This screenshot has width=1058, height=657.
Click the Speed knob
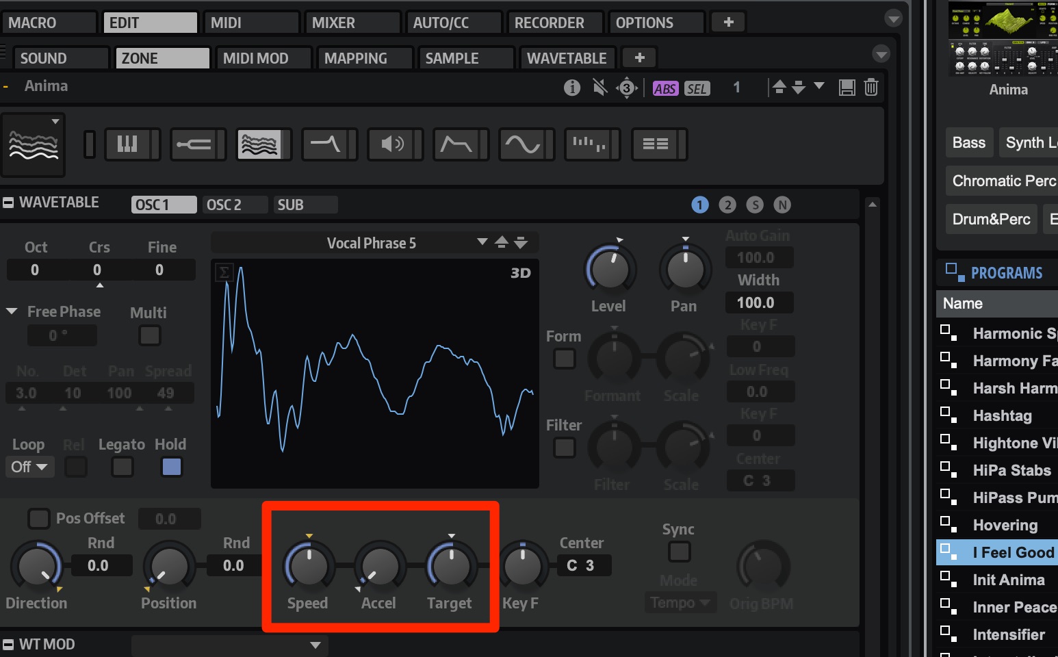pos(309,566)
